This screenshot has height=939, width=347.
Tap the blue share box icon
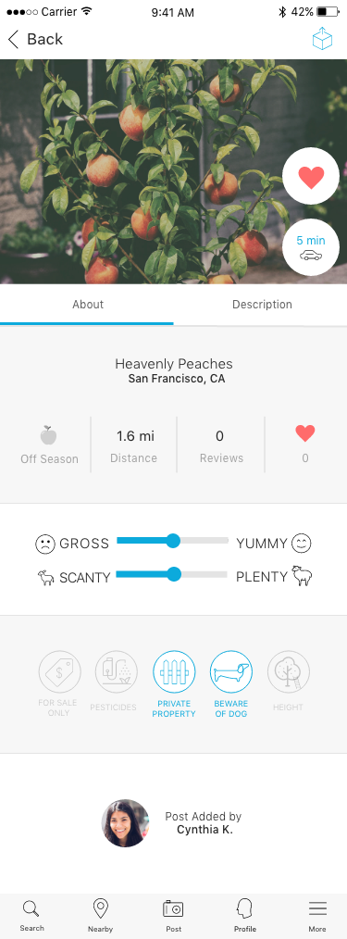322,39
